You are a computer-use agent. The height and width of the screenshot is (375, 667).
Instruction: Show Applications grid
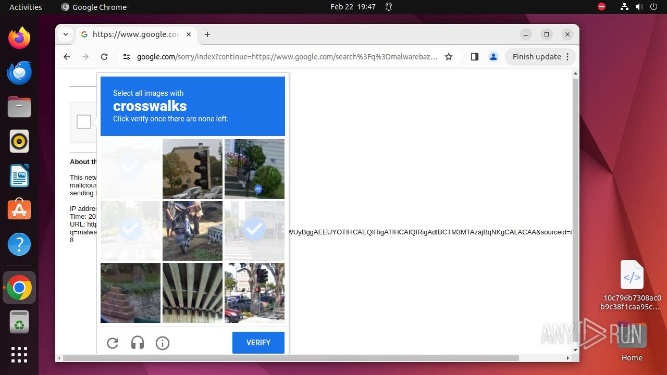click(19, 355)
